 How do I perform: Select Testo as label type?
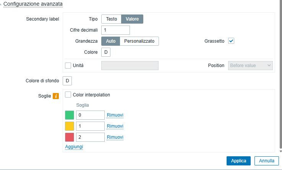pos(112,19)
